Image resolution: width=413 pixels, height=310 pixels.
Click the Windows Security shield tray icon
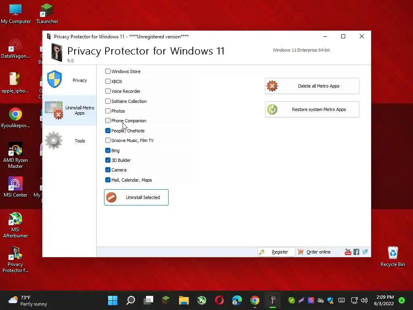[331, 300]
